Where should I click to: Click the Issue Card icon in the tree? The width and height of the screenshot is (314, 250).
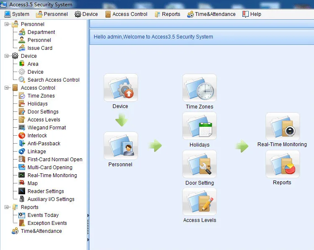tap(22, 48)
